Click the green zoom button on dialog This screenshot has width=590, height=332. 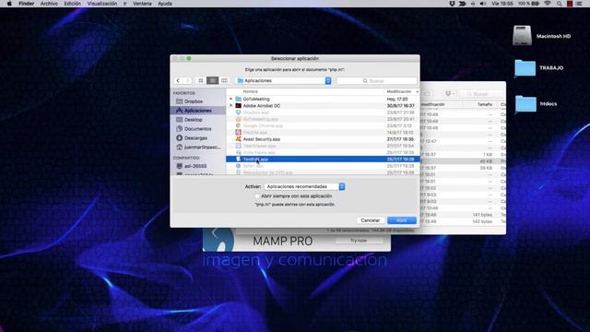[189, 58]
